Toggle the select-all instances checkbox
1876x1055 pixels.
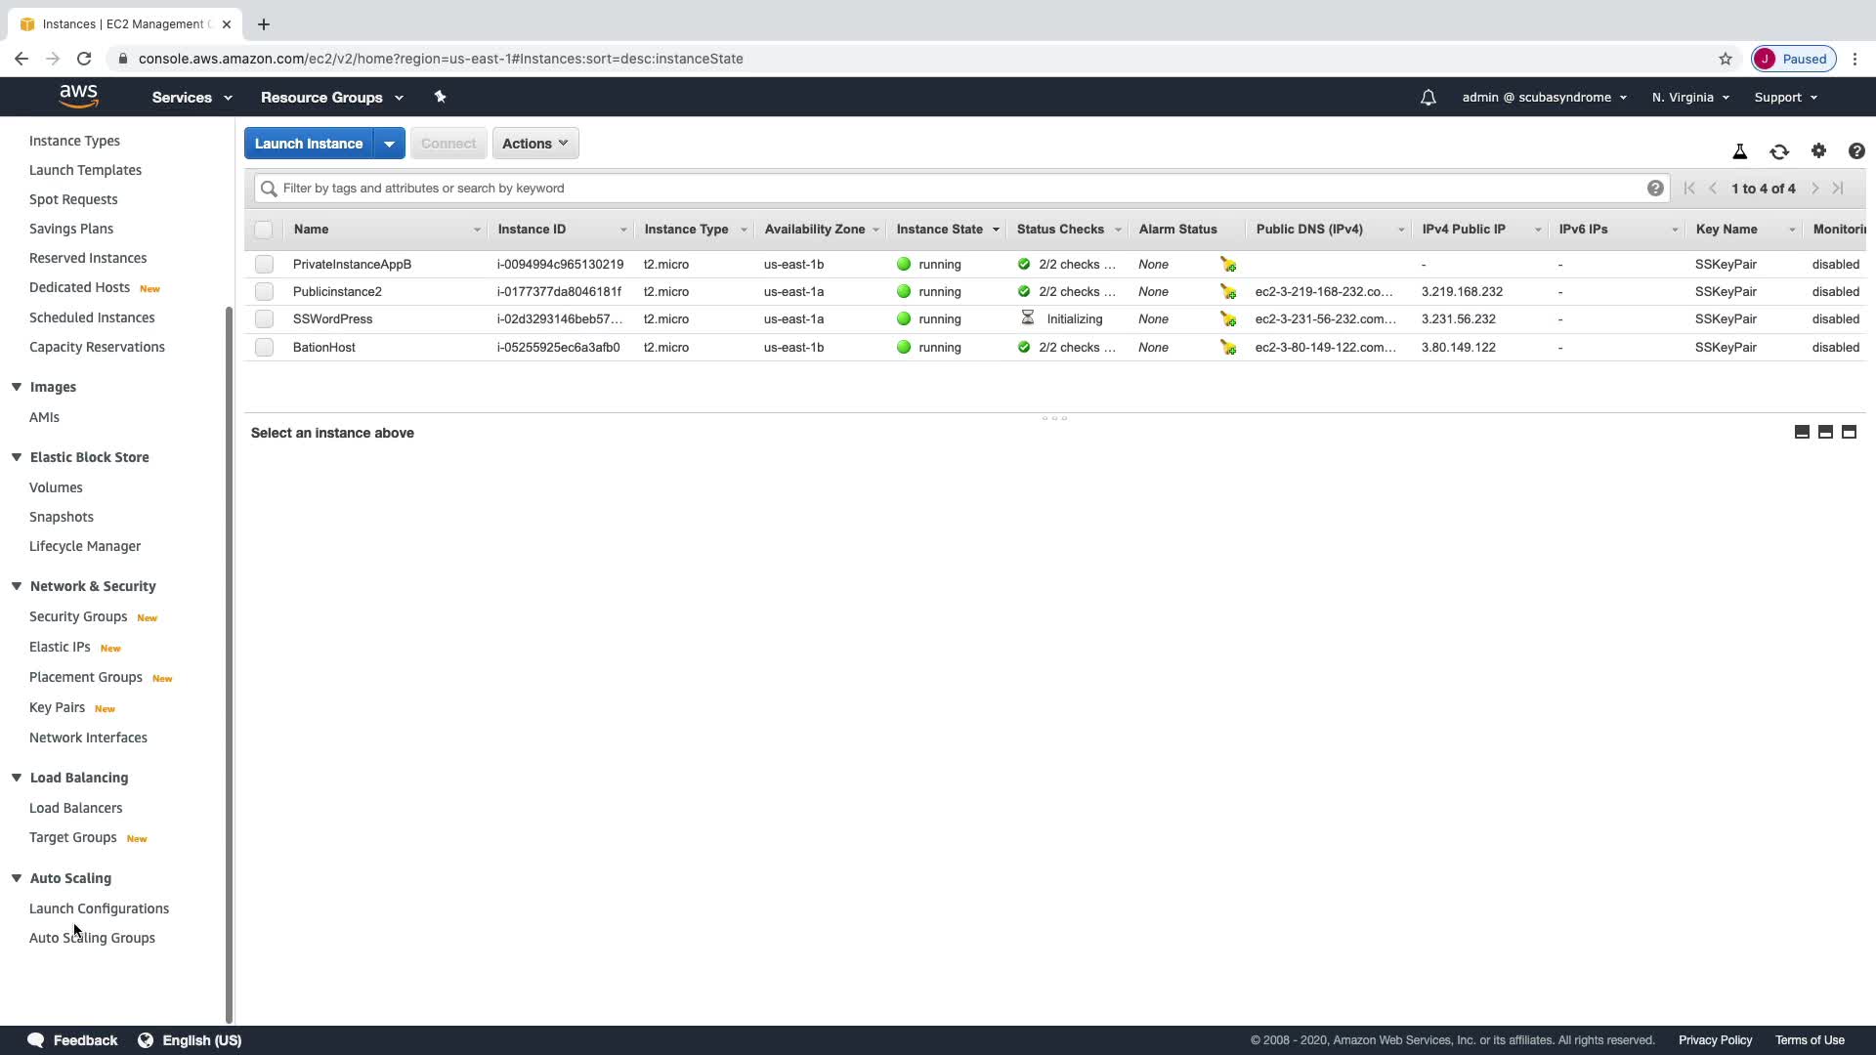264,230
